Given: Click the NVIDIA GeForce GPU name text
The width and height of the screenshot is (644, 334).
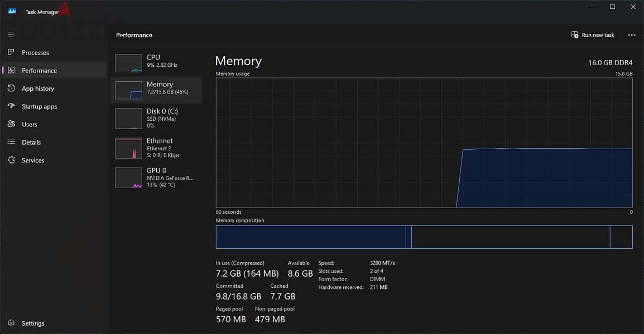Looking at the screenshot, I should click(170, 178).
